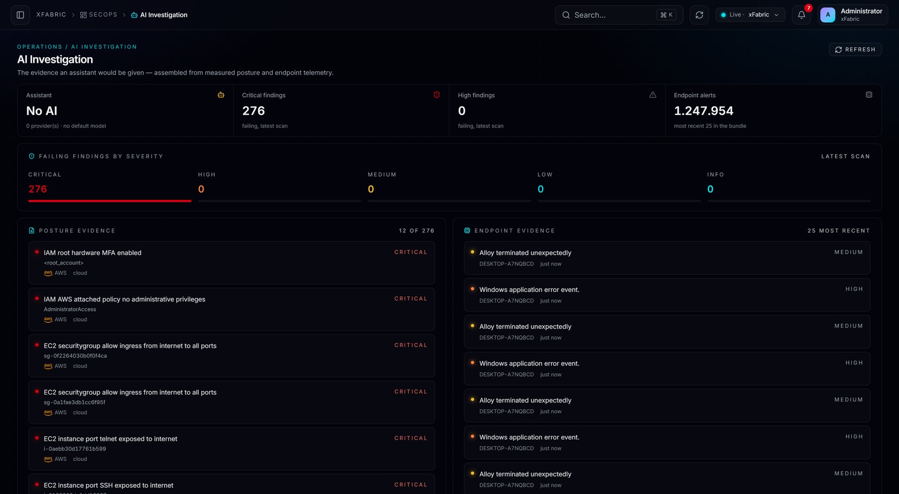The width and height of the screenshot is (899, 494).
Task: Open notifications bell icon
Action: point(801,15)
